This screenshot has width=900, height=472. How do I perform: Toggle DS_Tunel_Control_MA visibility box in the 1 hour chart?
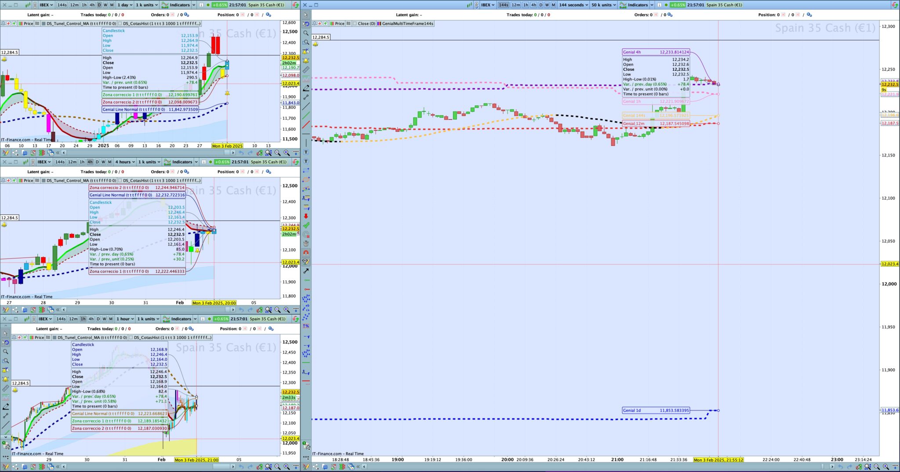pyautogui.click(x=54, y=338)
